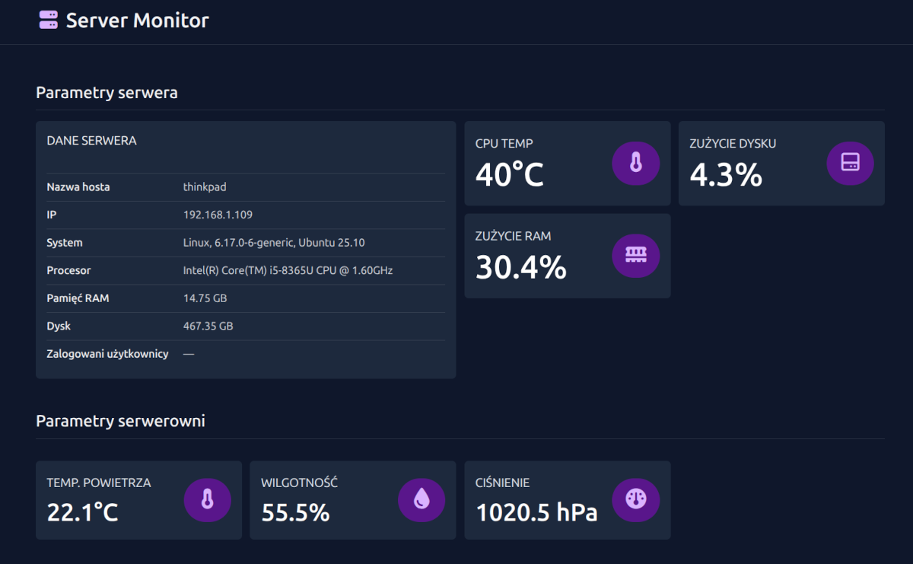Click the thermometer icon on TEMP. POWIETRZA card

pos(207,499)
